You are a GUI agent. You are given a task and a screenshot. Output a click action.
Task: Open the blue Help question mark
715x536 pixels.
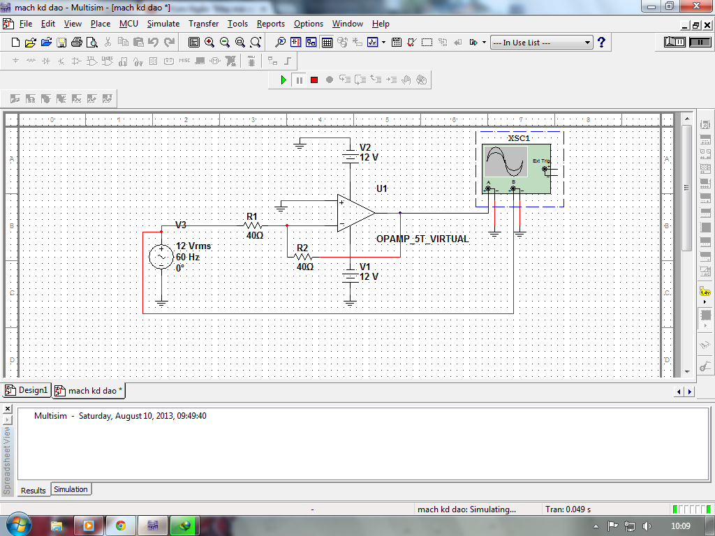pos(601,43)
